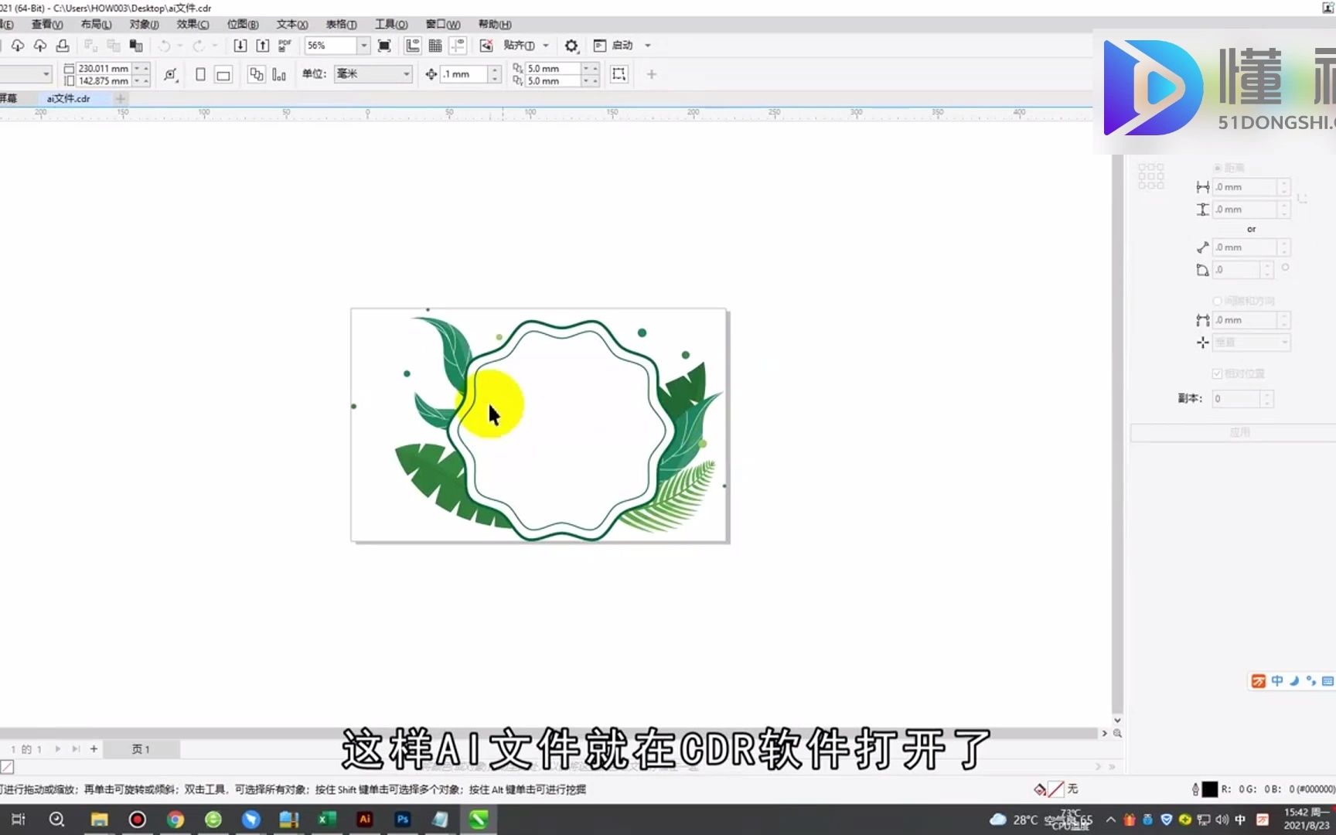Open the 单位 units dropdown showing 毫米
The height and width of the screenshot is (835, 1336).
373,74
